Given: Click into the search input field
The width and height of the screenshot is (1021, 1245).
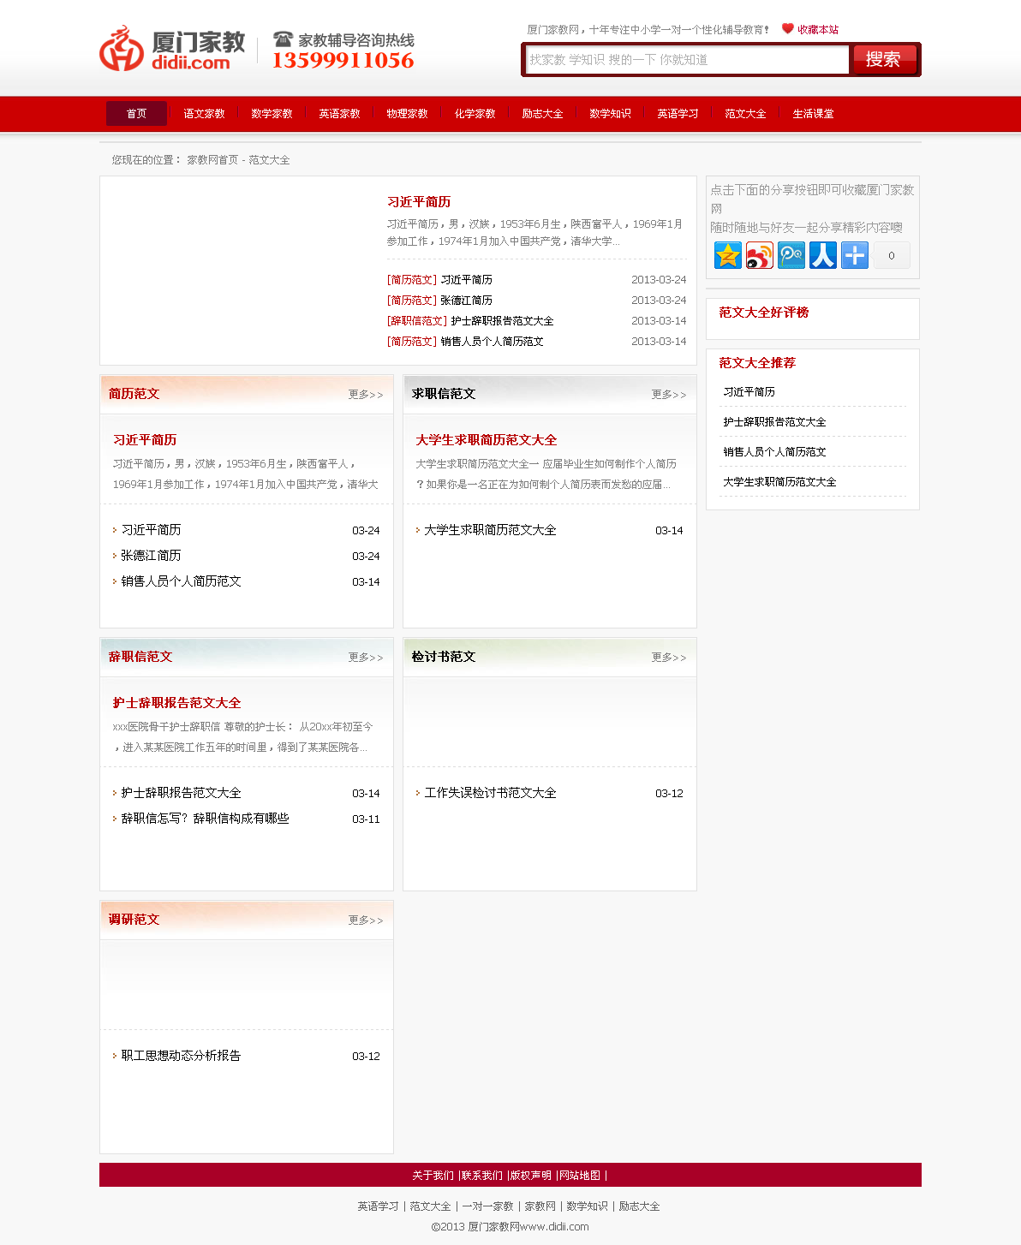Looking at the screenshot, I should click(x=686, y=60).
